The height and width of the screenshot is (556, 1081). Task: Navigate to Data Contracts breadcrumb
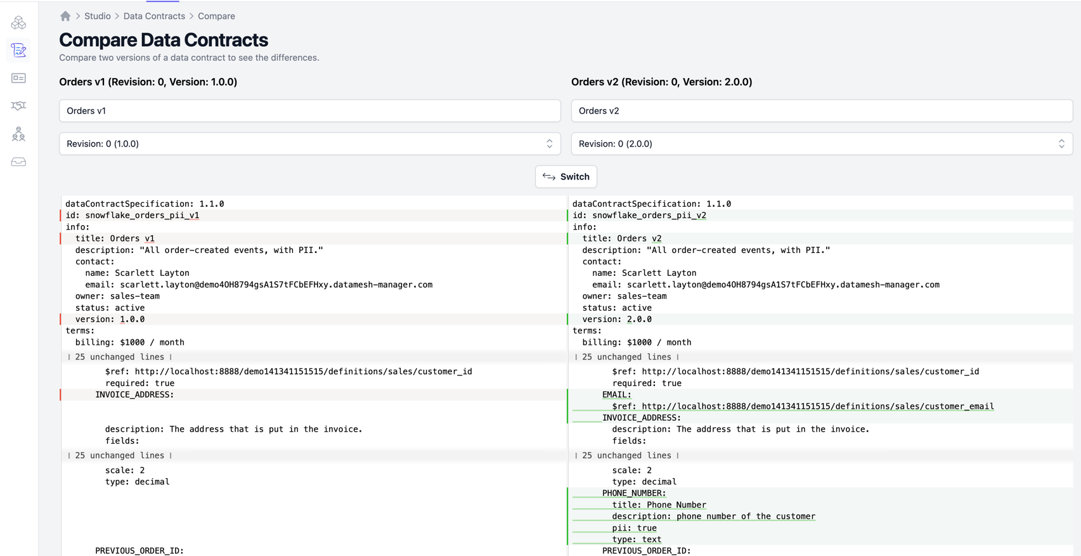click(x=154, y=16)
